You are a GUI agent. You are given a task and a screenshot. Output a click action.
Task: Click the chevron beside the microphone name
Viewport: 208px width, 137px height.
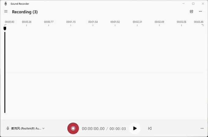point(43,128)
